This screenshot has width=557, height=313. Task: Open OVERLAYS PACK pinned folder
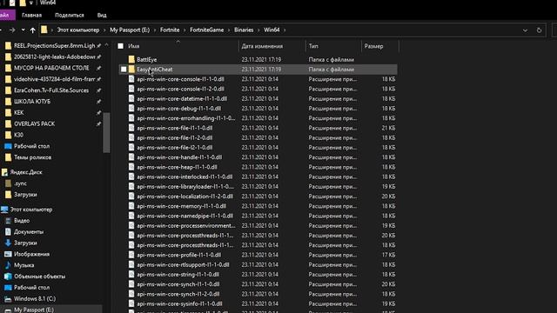tap(35, 123)
